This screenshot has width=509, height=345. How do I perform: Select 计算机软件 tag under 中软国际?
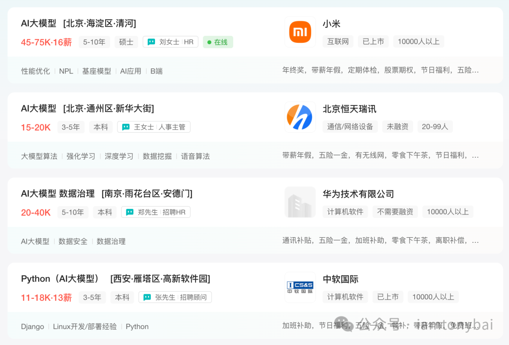pos(345,297)
